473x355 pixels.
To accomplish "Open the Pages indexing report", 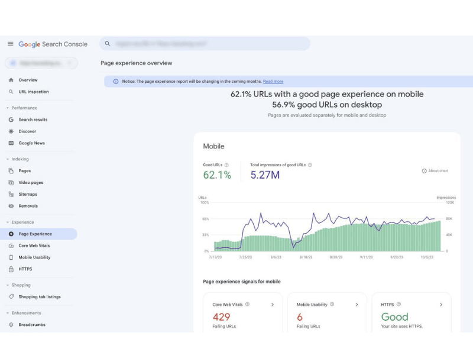I will coord(24,171).
